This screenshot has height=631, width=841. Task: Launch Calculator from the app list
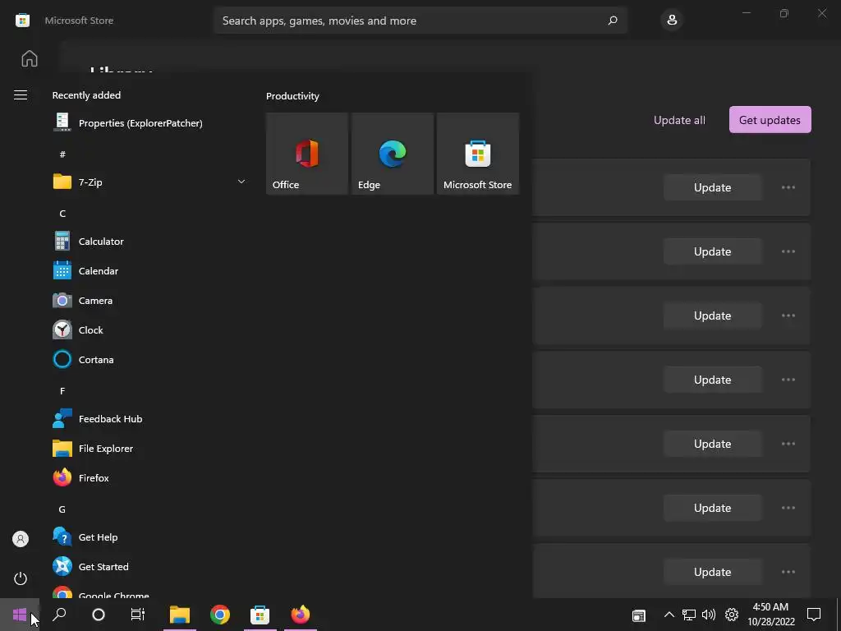pos(149,242)
